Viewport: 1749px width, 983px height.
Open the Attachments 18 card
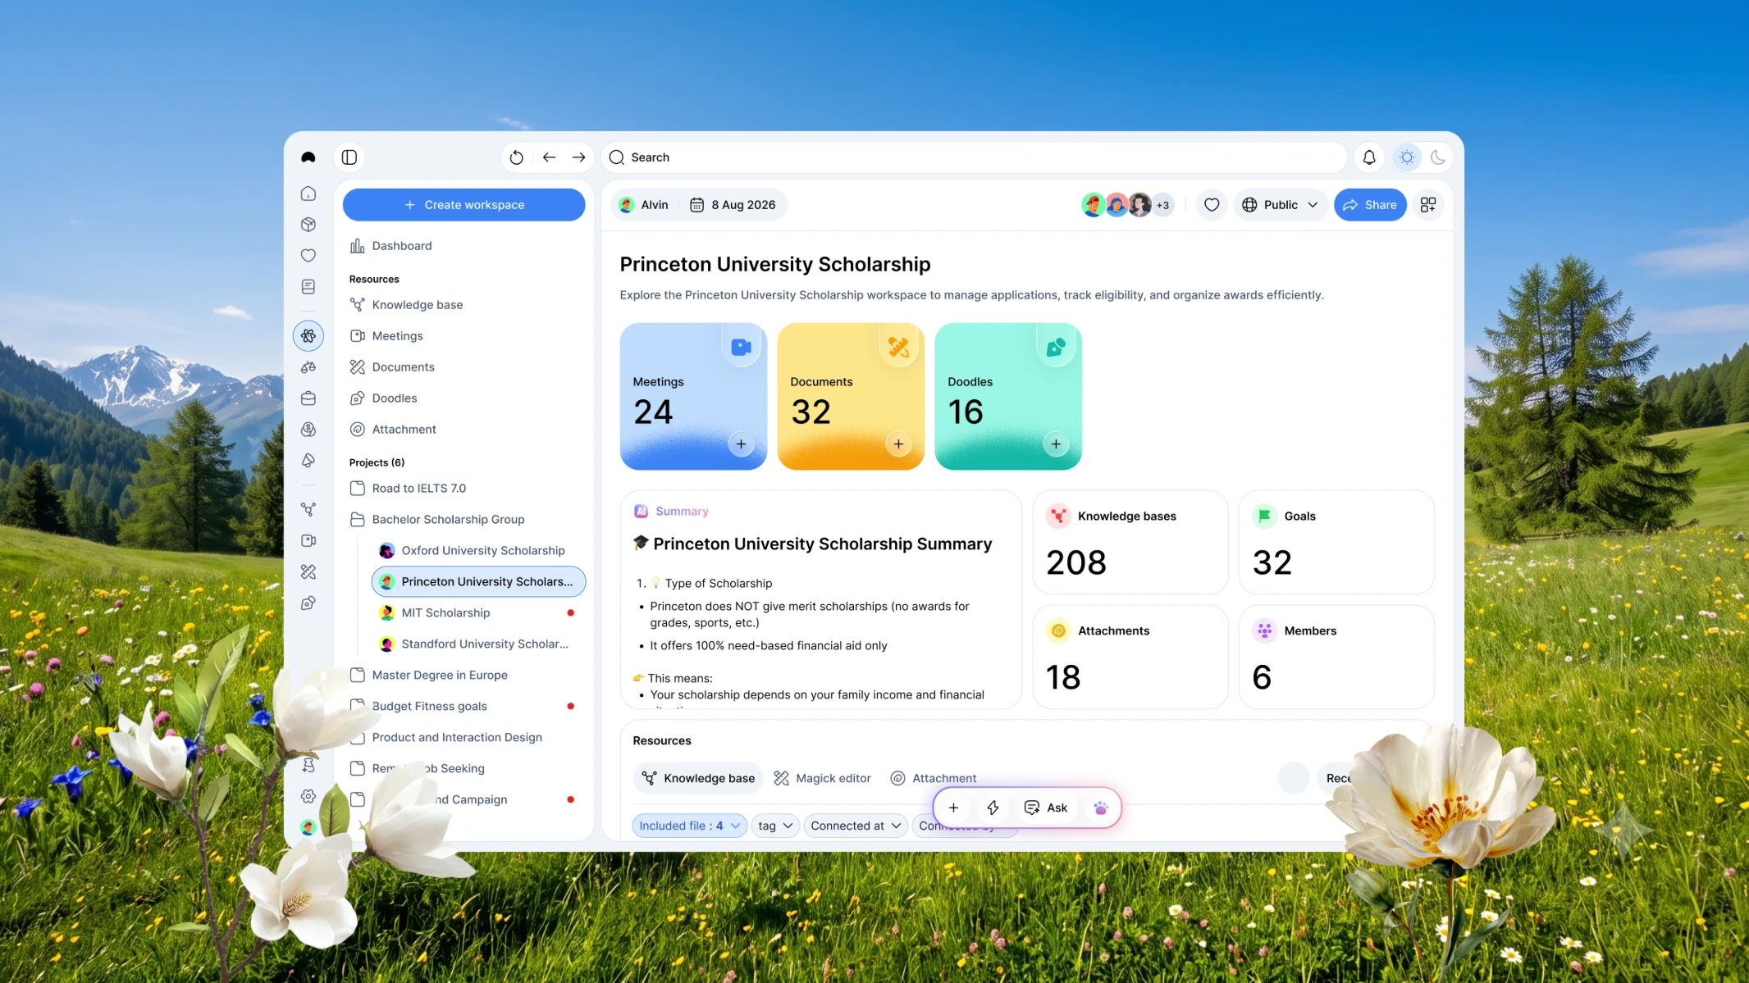(x=1130, y=658)
